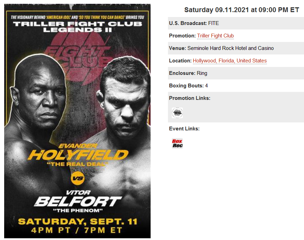The height and width of the screenshot is (240, 304).
Task: Click the yellow VS badge on poster
Action: [78, 178]
